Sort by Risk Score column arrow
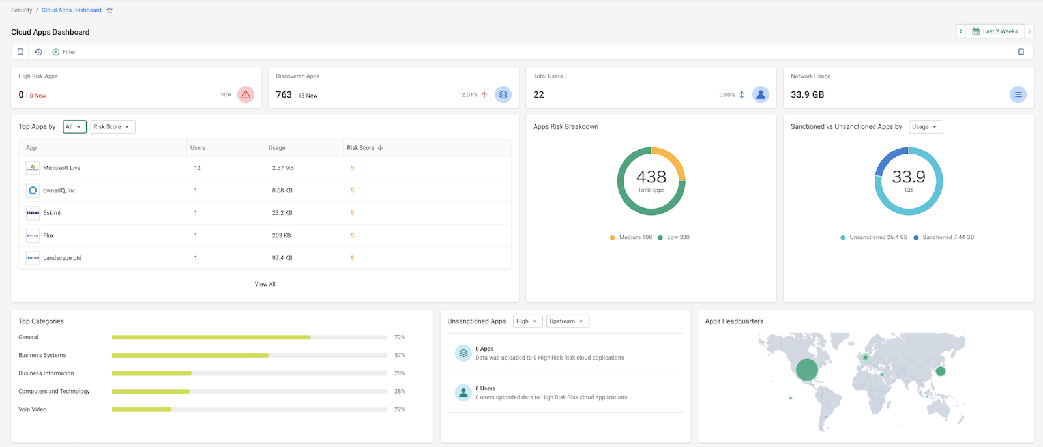The image size is (1043, 447). tap(380, 148)
